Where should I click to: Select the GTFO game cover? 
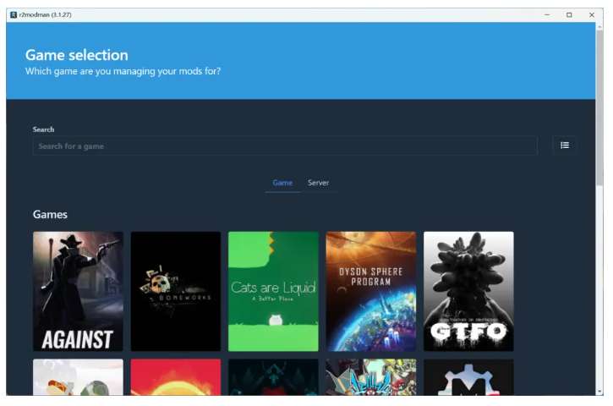468,291
